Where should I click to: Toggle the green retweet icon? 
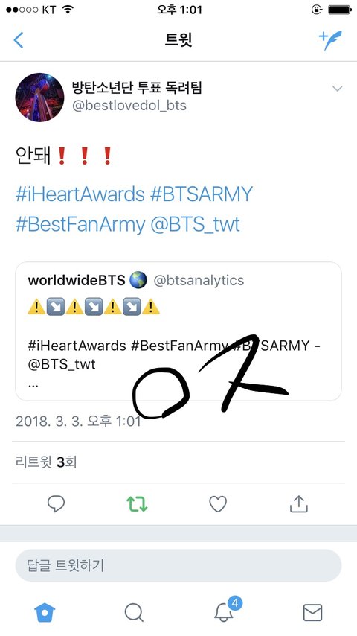point(137,503)
